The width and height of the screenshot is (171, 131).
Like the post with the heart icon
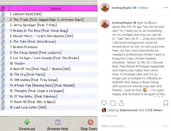pyautogui.click(x=104, y=103)
